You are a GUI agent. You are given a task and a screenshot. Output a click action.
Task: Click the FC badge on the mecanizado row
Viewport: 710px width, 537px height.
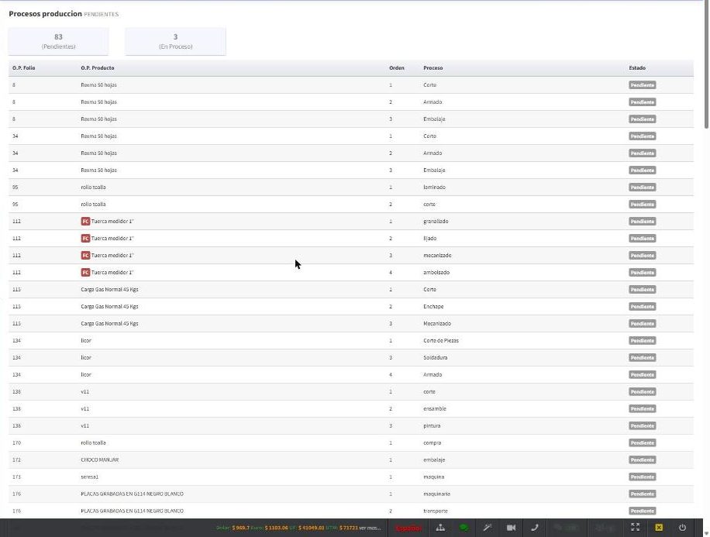point(85,256)
